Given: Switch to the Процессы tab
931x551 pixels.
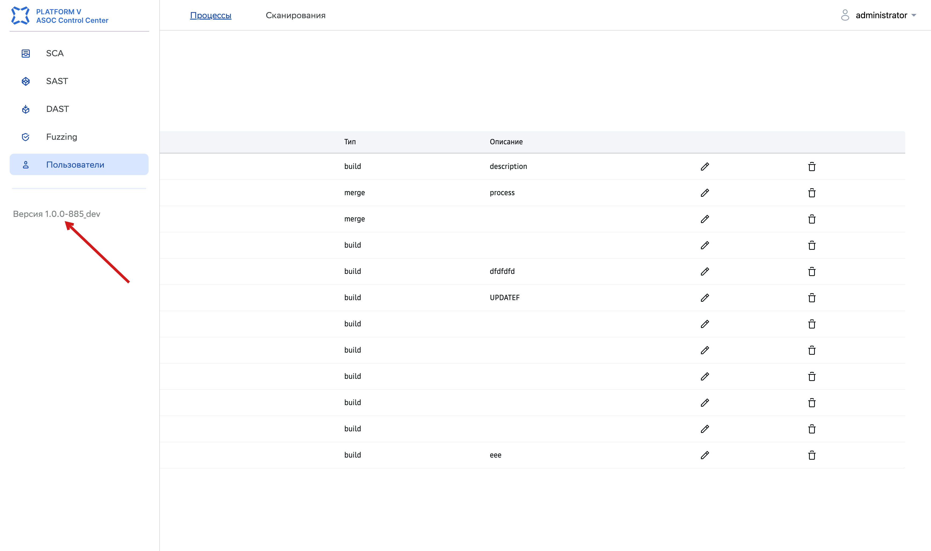Looking at the screenshot, I should [x=210, y=15].
